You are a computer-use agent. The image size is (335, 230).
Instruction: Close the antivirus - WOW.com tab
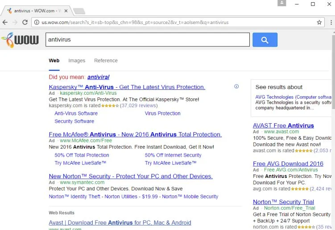coord(66,11)
